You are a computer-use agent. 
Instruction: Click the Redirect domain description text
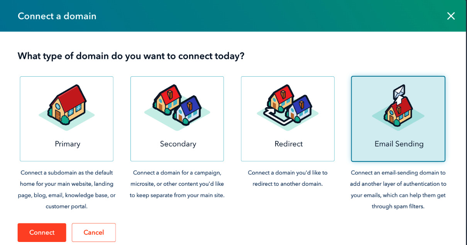coord(288,178)
